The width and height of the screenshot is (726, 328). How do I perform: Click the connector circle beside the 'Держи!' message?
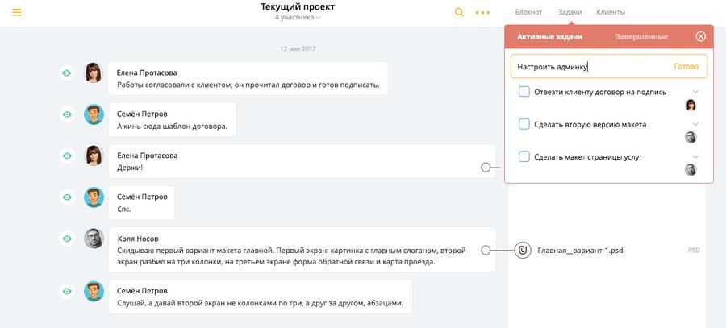(486, 168)
